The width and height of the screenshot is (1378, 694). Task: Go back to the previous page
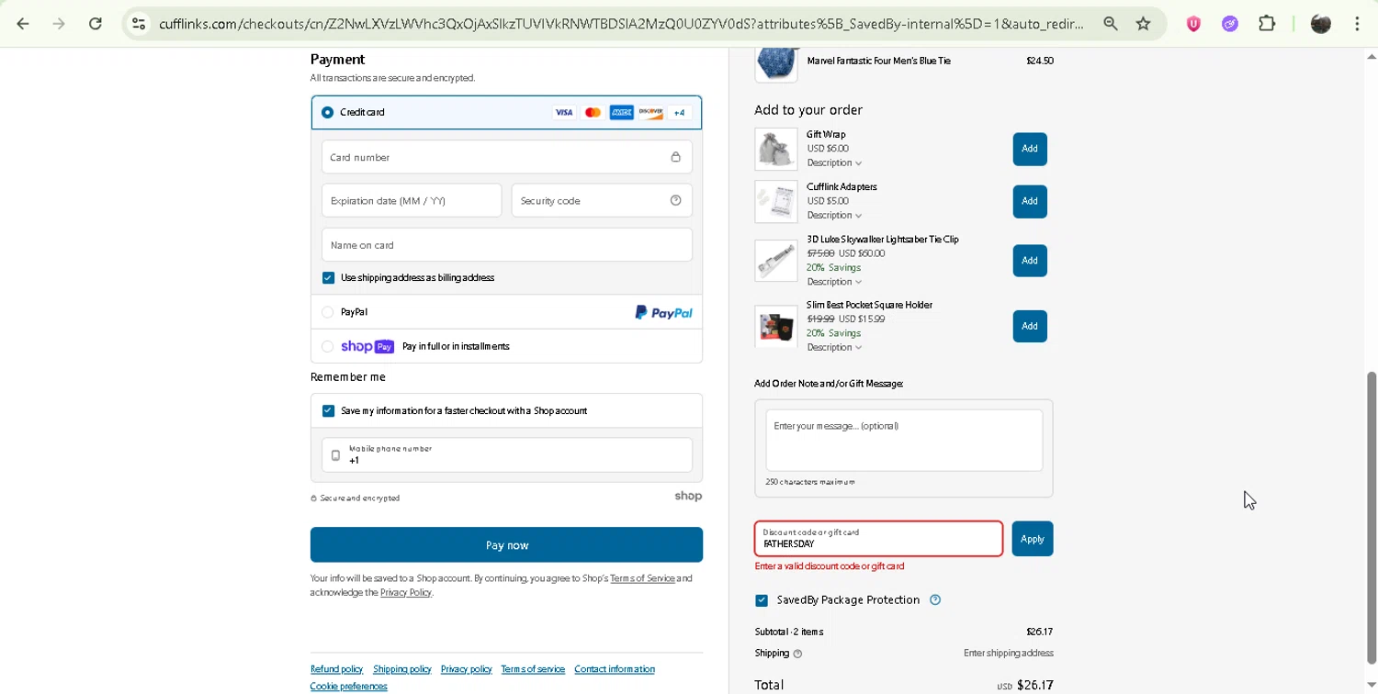(x=23, y=24)
